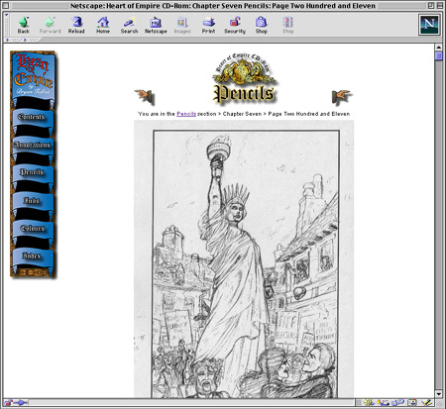Click the Shop bag icon
Screen dimensions: 446x409
[x=261, y=26]
